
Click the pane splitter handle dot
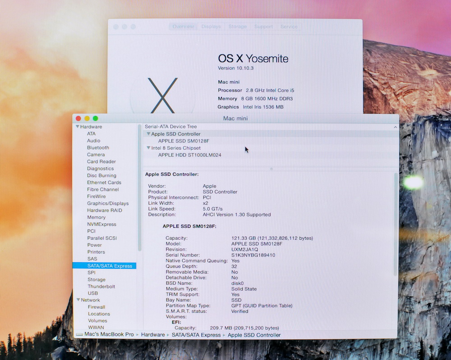tap(271, 169)
